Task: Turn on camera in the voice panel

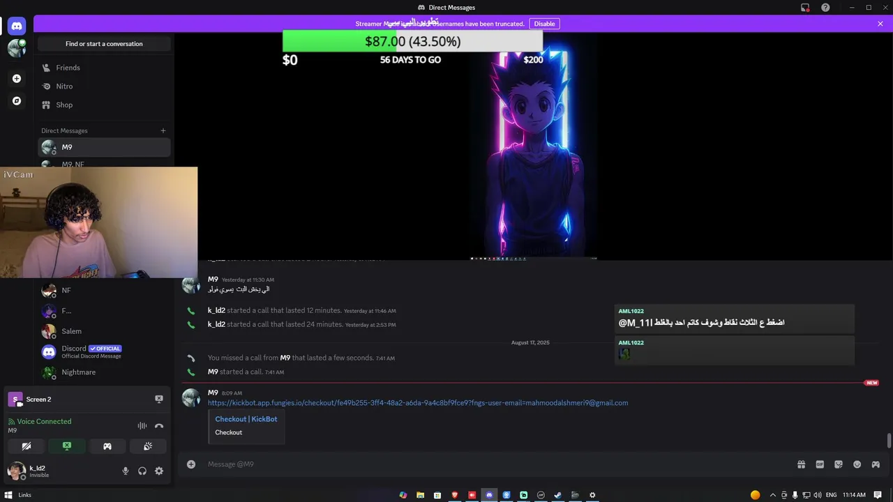Action: point(27,446)
